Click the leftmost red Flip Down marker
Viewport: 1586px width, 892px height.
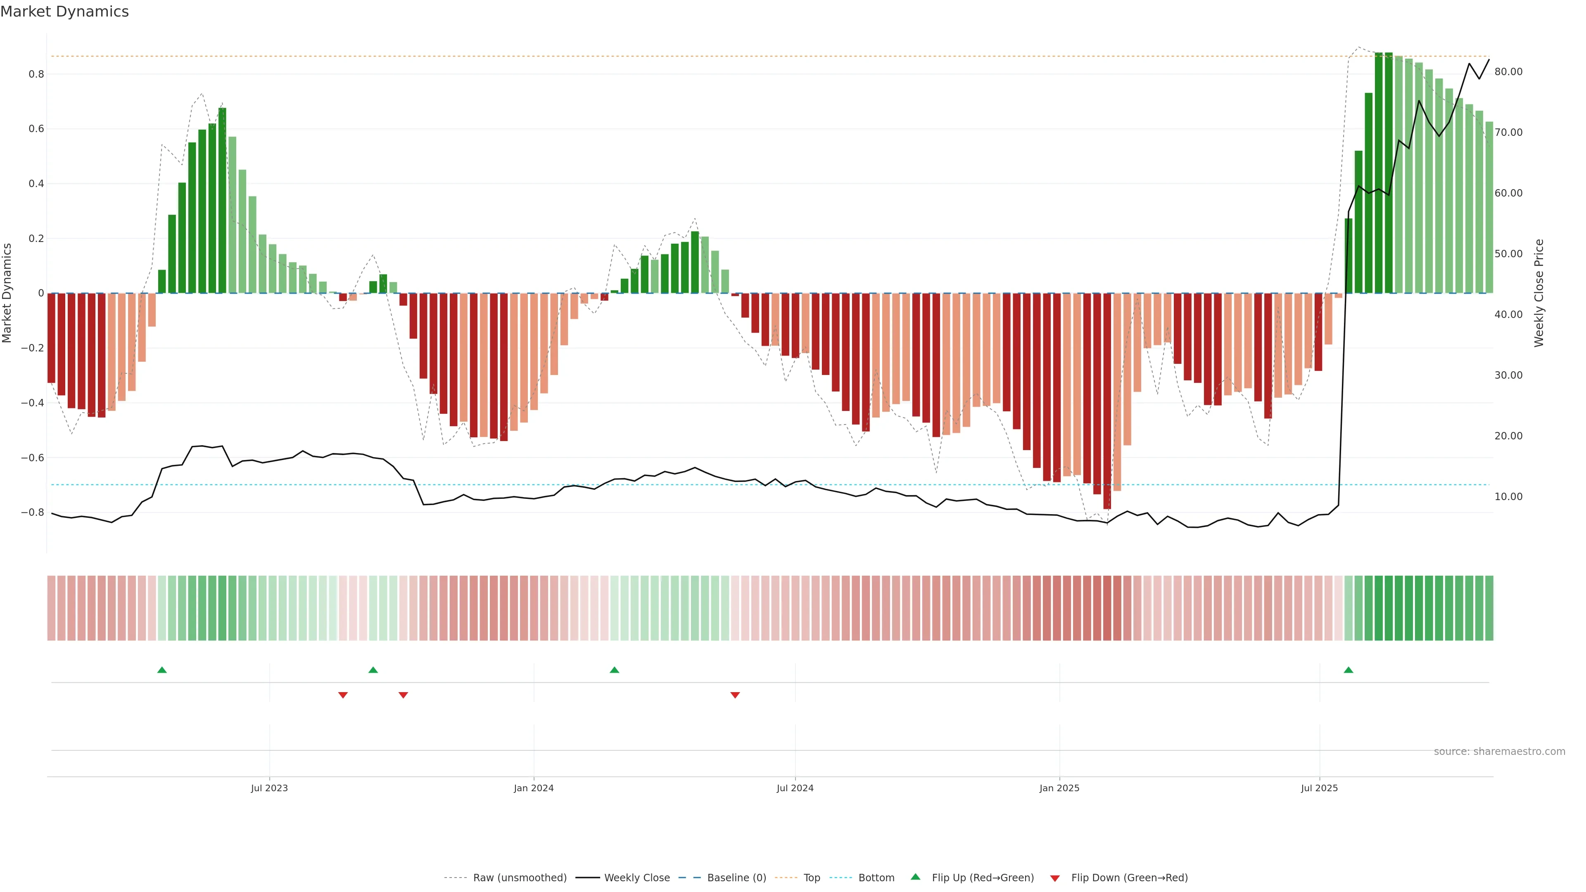coord(343,695)
